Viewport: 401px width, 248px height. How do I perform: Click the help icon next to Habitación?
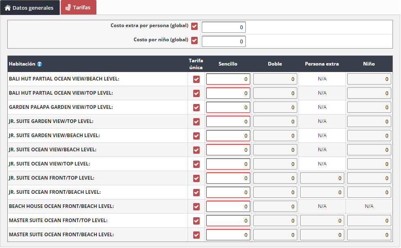click(x=39, y=64)
